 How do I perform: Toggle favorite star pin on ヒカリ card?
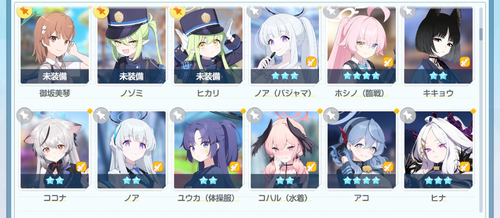pos(178,11)
